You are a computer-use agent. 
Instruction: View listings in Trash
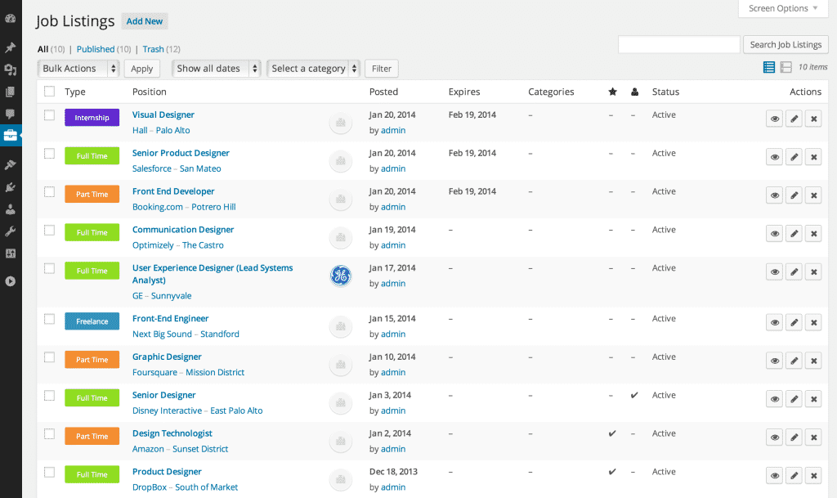[x=152, y=48]
